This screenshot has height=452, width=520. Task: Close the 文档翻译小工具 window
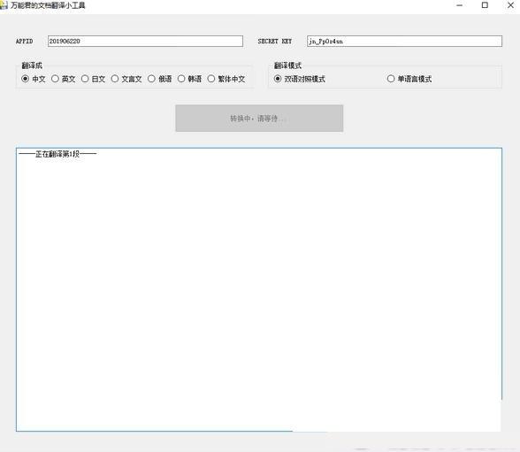(510, 5)
